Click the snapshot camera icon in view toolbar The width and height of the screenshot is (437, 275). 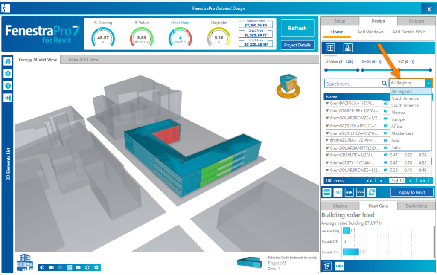coord(79,267)
